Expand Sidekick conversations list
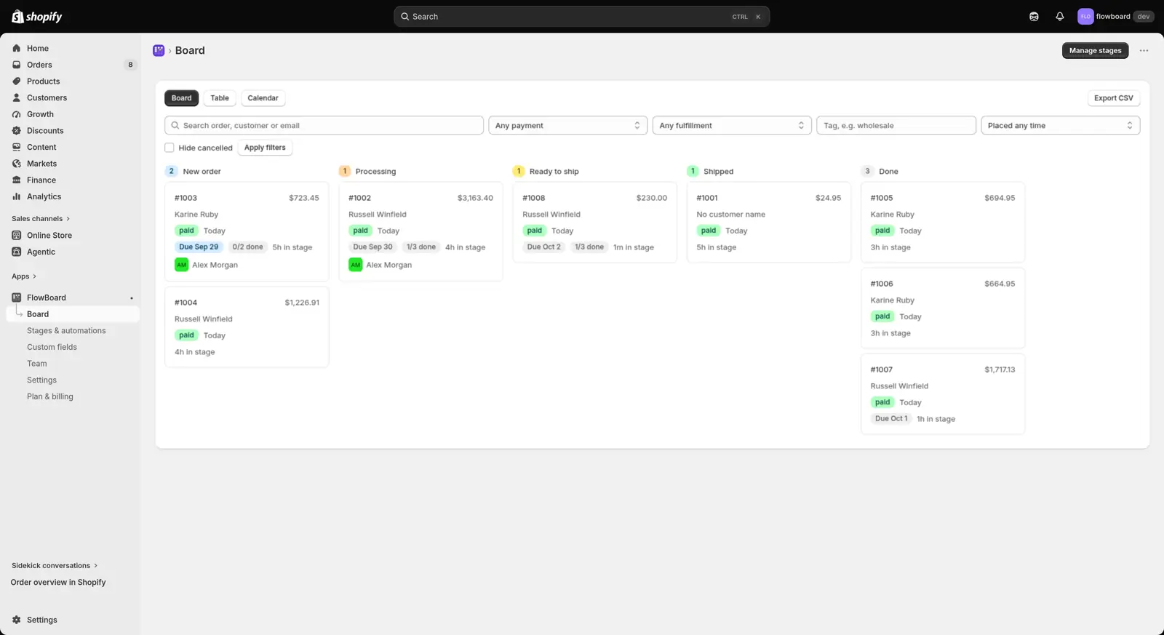This screenshot has width=1164, height=635. 55,565
